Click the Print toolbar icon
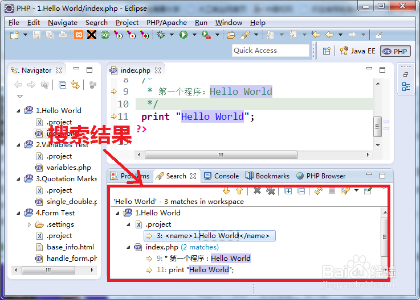The height and width of the screenshot is (300, 420). click(x=63, y=35)
